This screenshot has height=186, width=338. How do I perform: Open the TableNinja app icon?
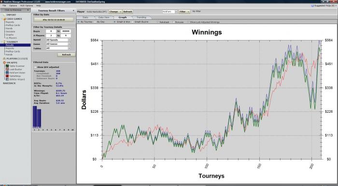click(7, 76)
